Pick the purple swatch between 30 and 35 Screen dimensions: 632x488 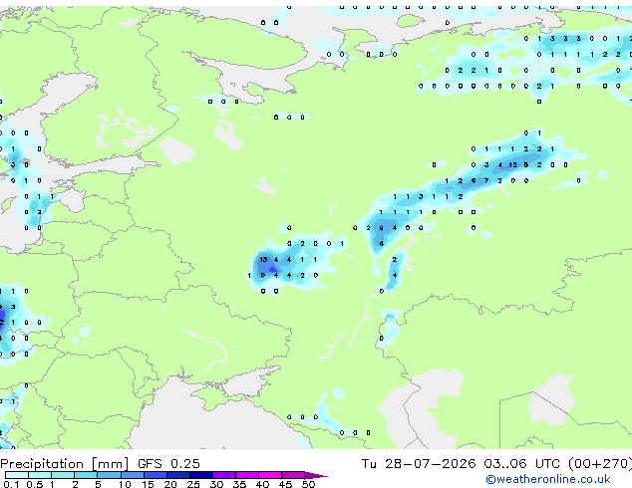(224, 475)
